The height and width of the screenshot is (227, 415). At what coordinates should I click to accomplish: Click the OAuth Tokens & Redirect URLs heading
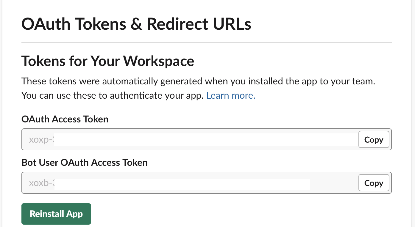tap(136, 24)
